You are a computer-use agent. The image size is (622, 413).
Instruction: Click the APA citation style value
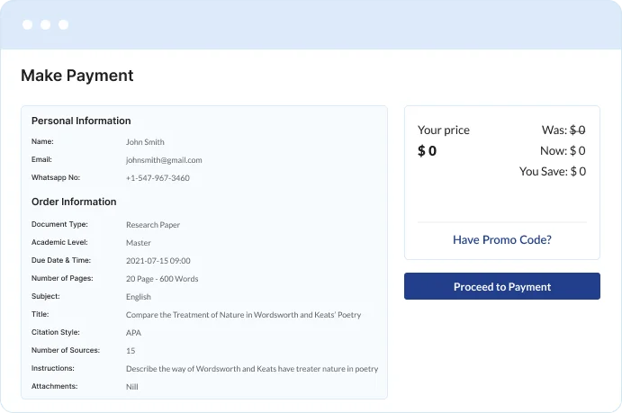tap(134, 333)
